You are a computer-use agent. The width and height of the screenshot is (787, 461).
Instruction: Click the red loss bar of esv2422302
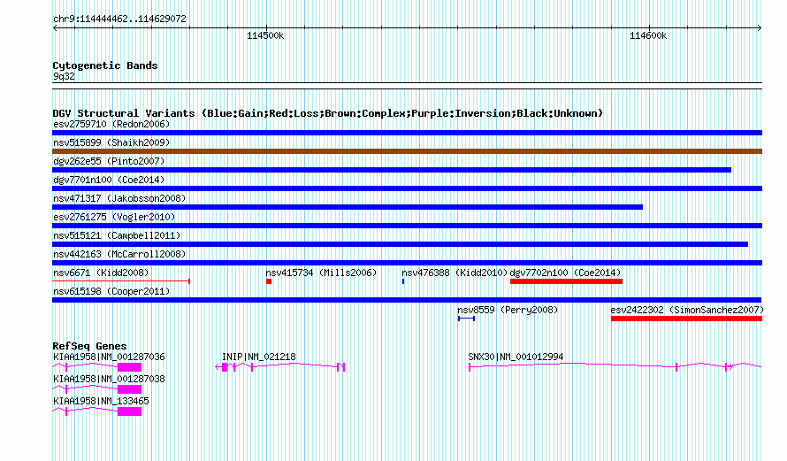(686, 319)
